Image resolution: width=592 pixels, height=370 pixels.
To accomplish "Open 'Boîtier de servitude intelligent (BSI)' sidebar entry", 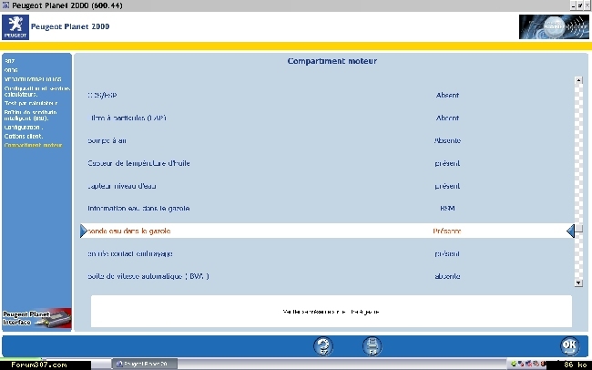I will (31, 115).
